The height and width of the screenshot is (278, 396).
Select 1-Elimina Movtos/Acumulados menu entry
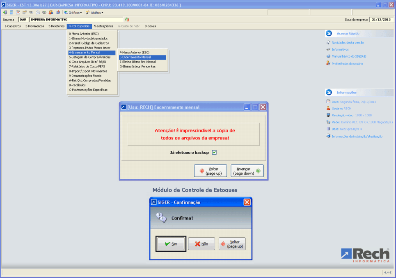point(92,39)
